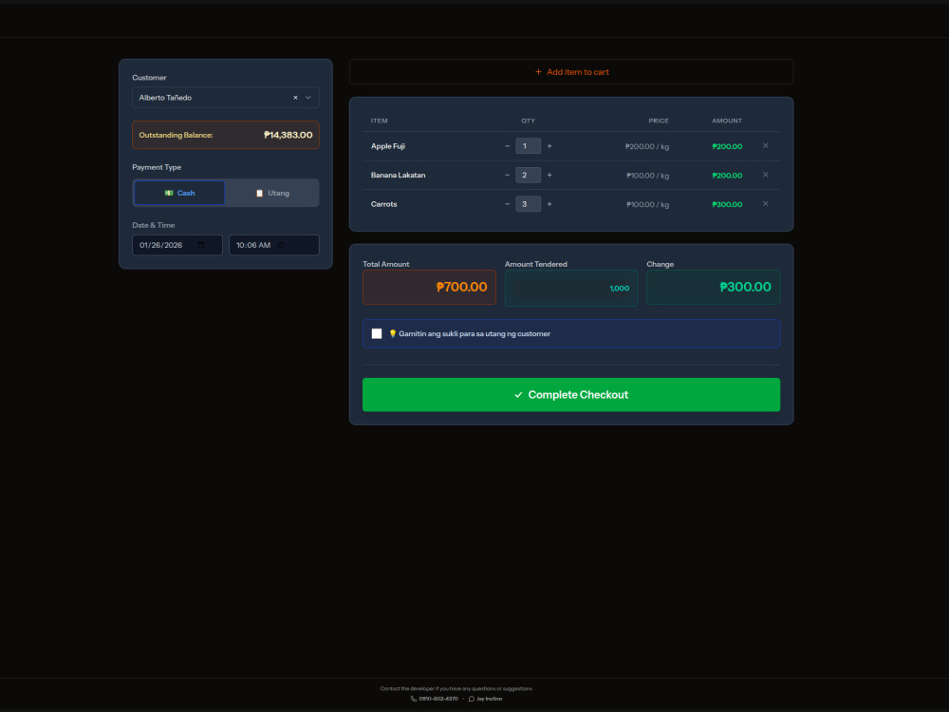Expand the Customer dropdown chevron
The width and height of the screenshot is (949, 712).
point(308,98)
